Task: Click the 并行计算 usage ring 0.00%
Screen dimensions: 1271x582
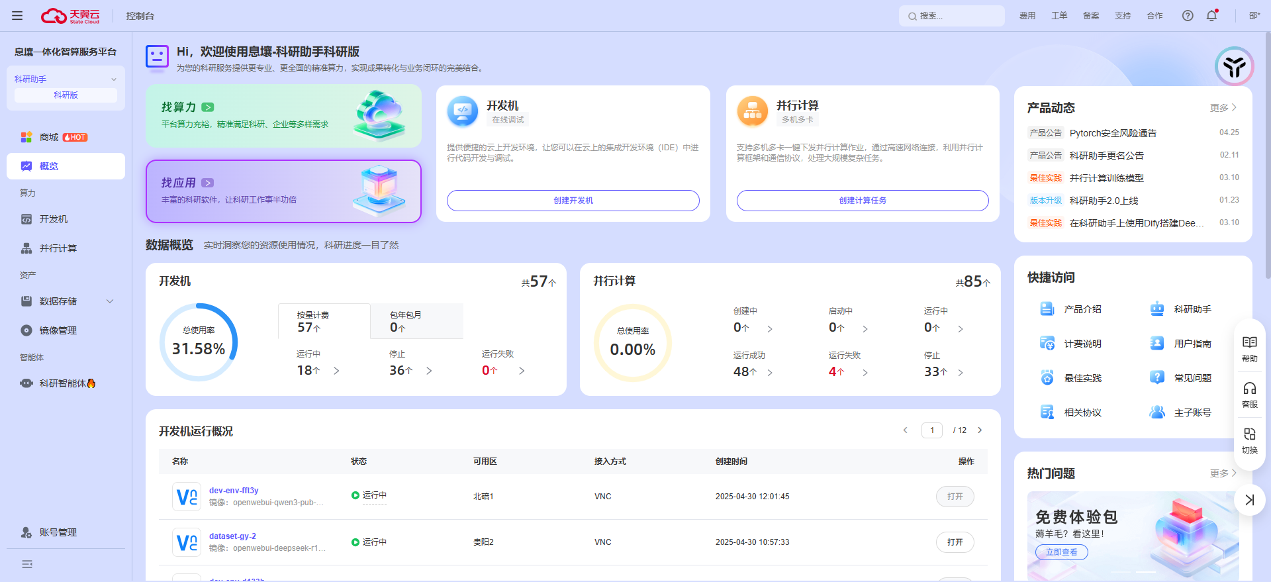Action: 633,343
